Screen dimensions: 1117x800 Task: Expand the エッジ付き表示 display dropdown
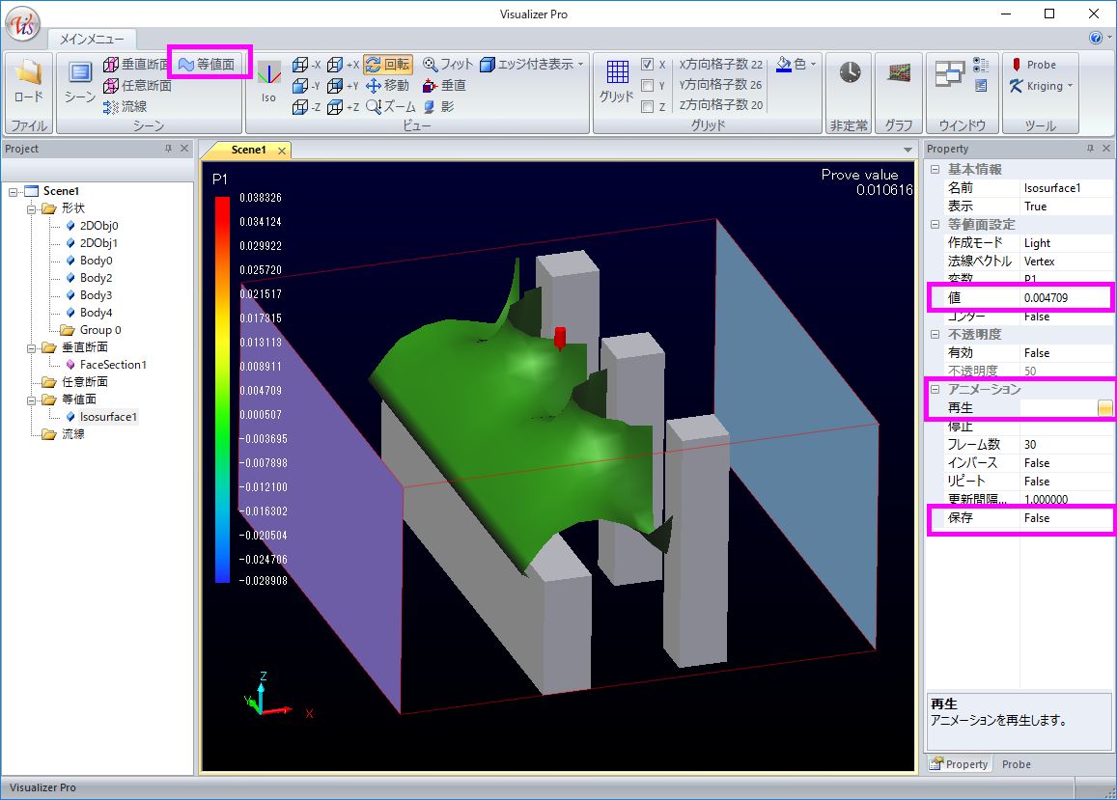coord(581,65)
